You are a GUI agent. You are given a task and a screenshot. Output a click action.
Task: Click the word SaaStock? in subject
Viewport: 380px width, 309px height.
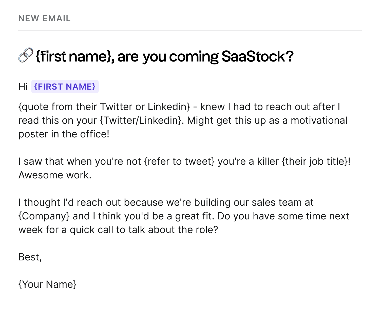257,56
